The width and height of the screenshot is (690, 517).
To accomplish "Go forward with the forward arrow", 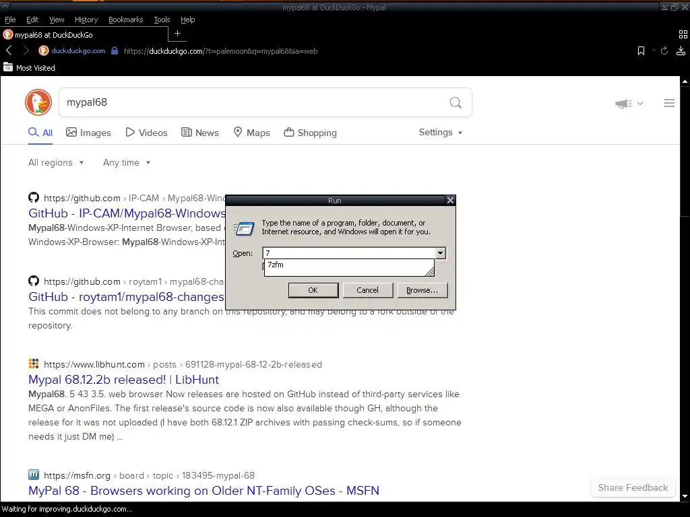I will (26, 50).
